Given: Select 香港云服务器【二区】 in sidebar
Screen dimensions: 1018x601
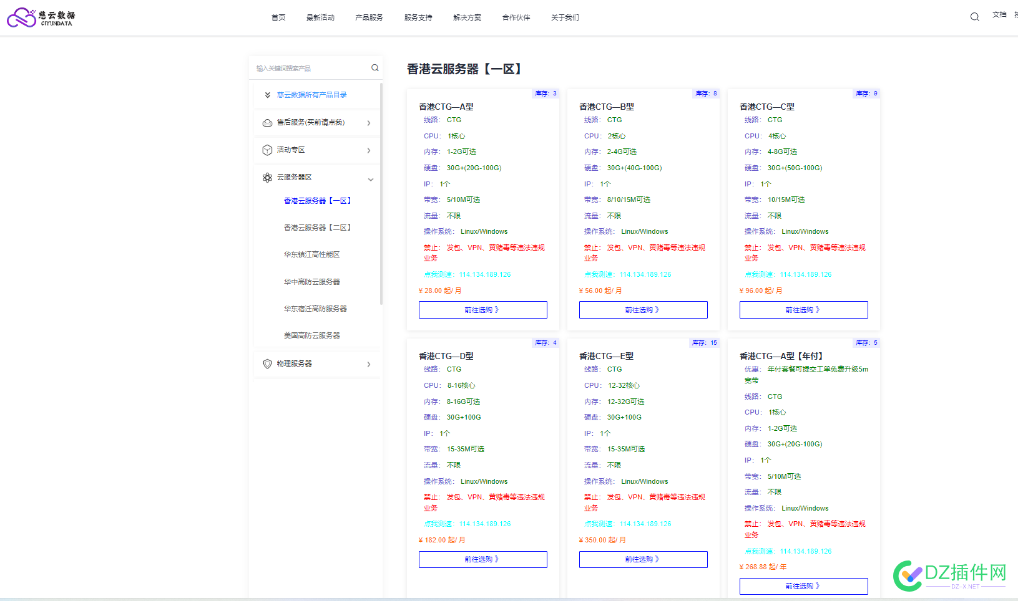Looking at the screenshot, I should (318, 228).
